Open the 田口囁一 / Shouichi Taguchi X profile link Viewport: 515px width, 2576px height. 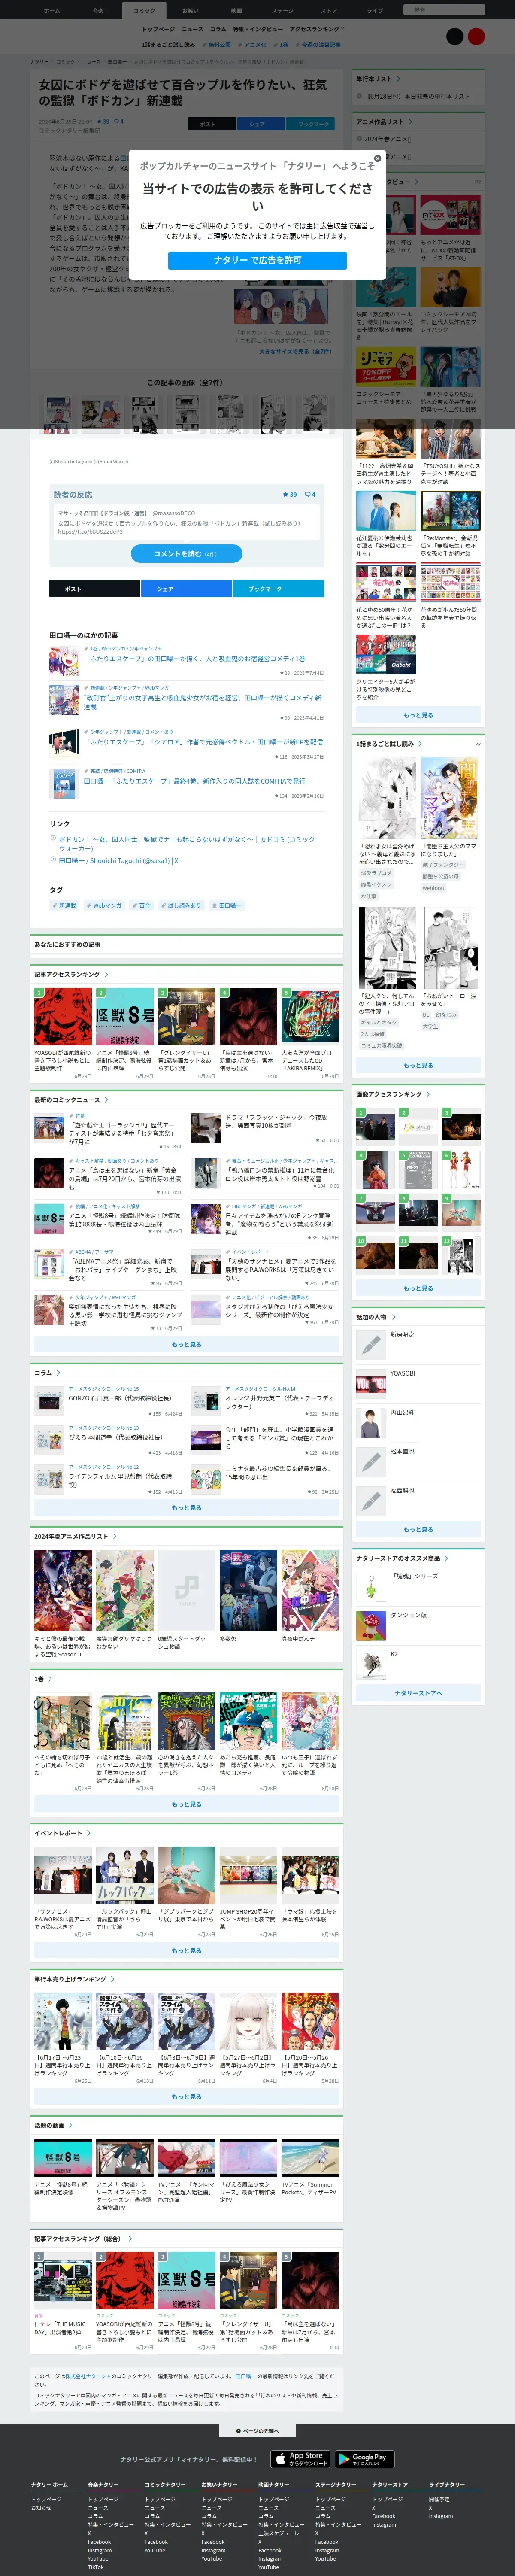[x=118, y=860]
